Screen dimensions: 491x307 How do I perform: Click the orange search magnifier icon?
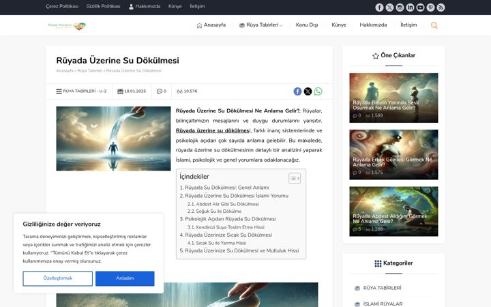434,25
